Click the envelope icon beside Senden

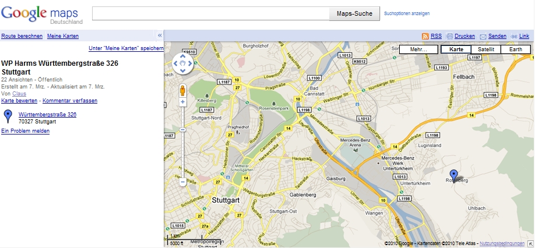click(x=483, y=36)
